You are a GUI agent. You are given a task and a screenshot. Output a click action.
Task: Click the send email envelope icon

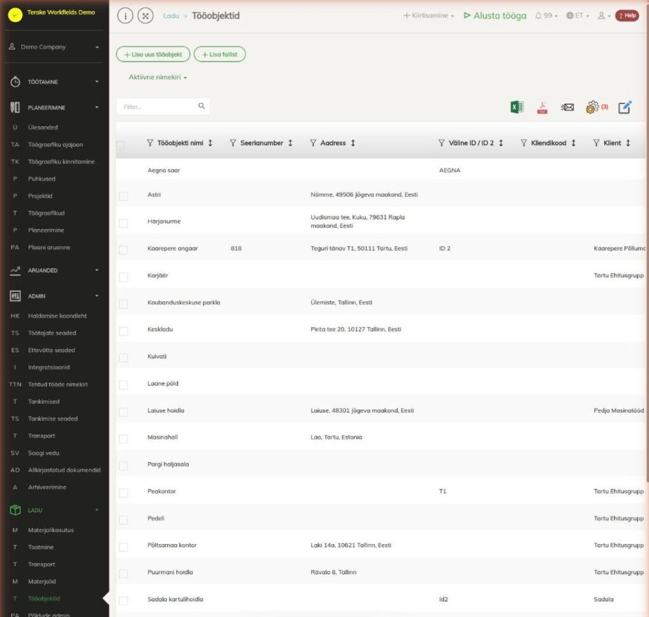567,107
